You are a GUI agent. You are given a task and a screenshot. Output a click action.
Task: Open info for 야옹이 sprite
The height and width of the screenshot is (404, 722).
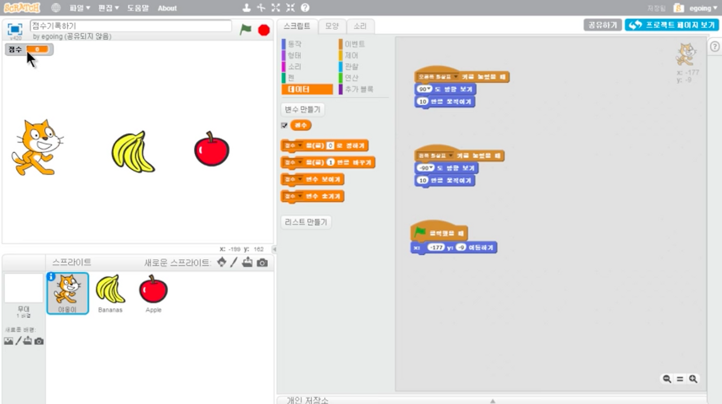click(51, 276)
